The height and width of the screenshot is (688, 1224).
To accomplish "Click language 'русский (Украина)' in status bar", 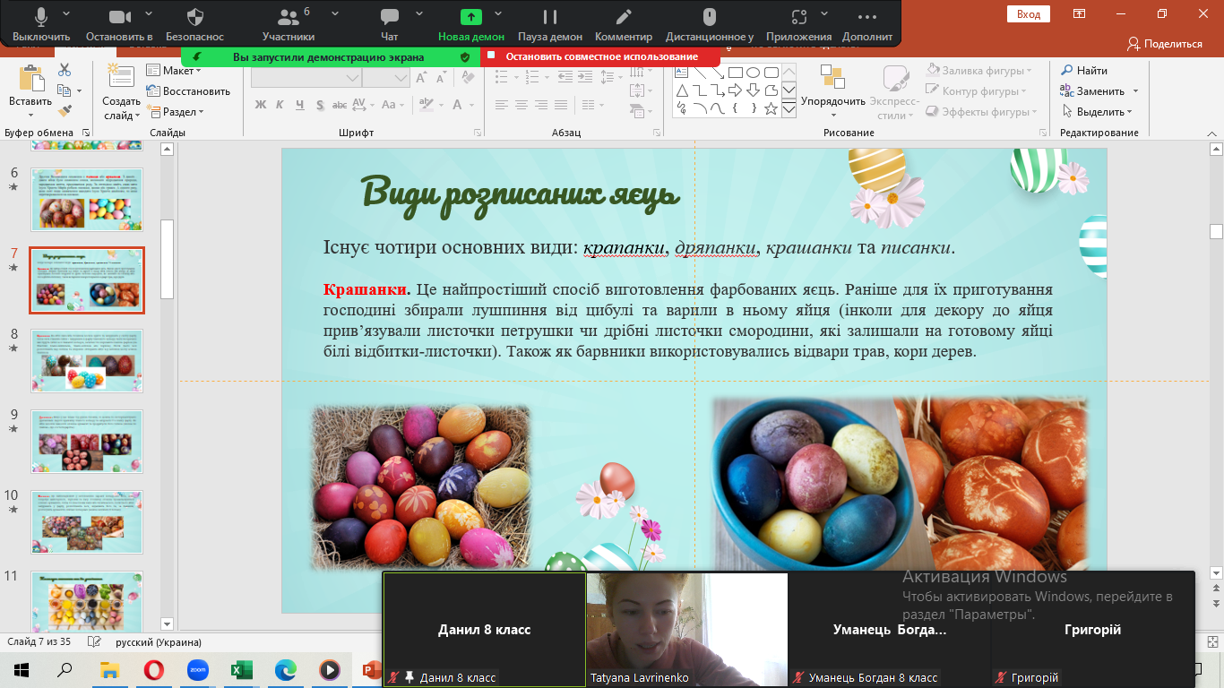I will pos(159,642).
